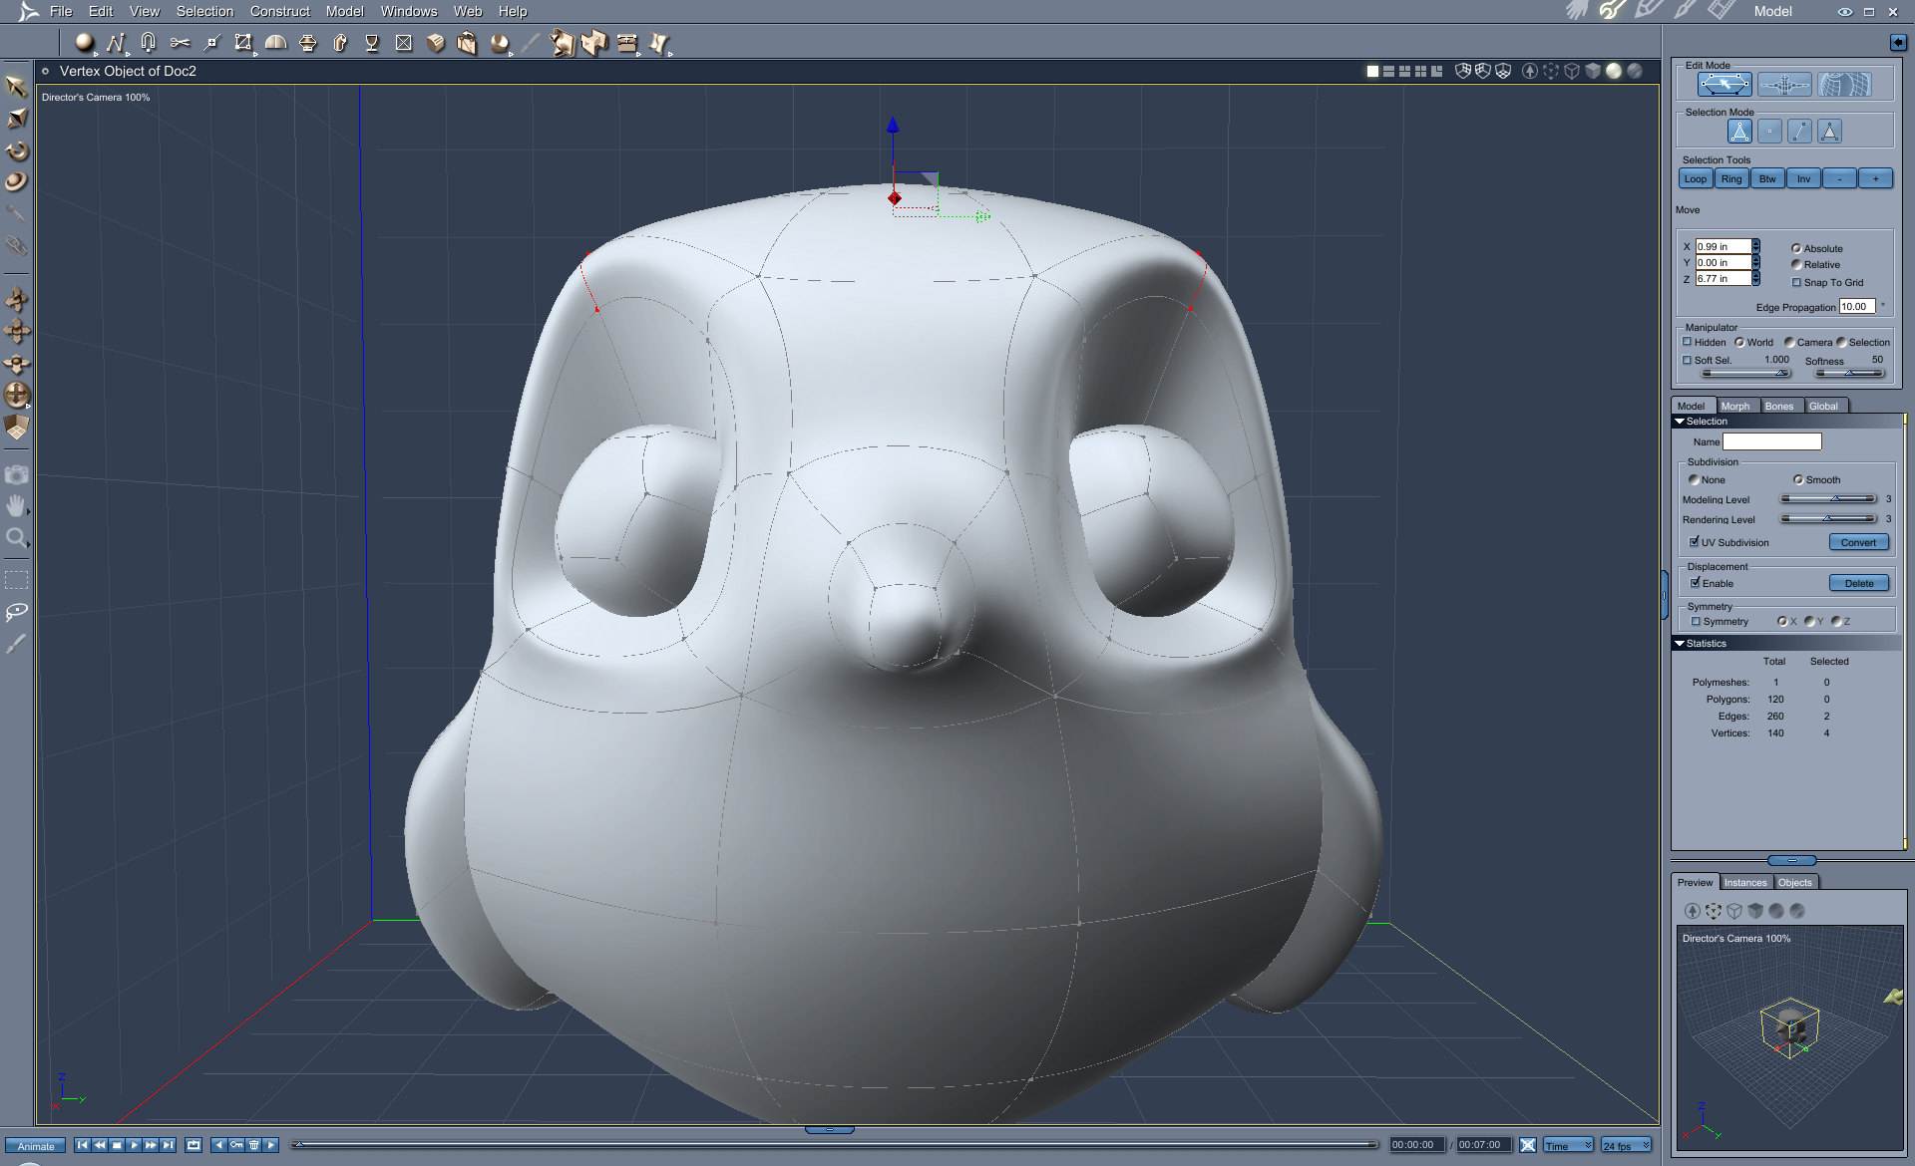
Task: Select the arrow Move/Selection tool
Action: pyautogui.click(x=16, y=87)
